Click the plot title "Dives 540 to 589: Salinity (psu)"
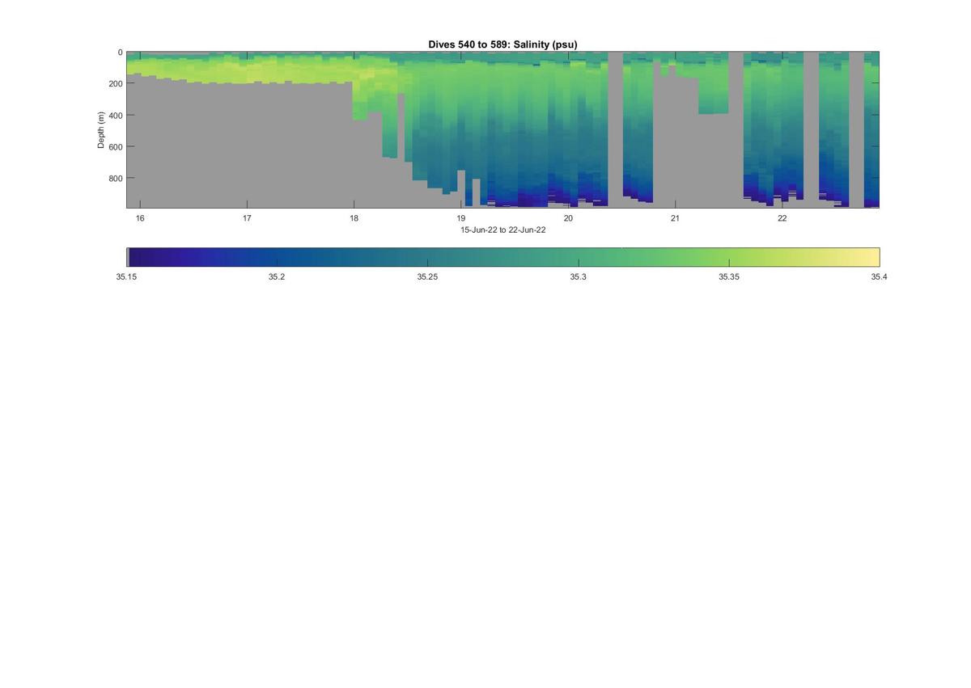The image size is (971, 688). [x=502, y=44]
